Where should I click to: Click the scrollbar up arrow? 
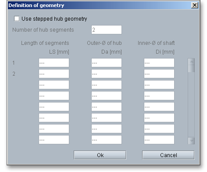[x=191, y=62]
